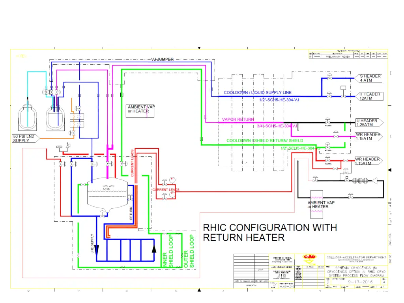
Task: Select the blue 1/2"-SCH5-HE-304-VJ pipe label
Action: pos(279,100)
